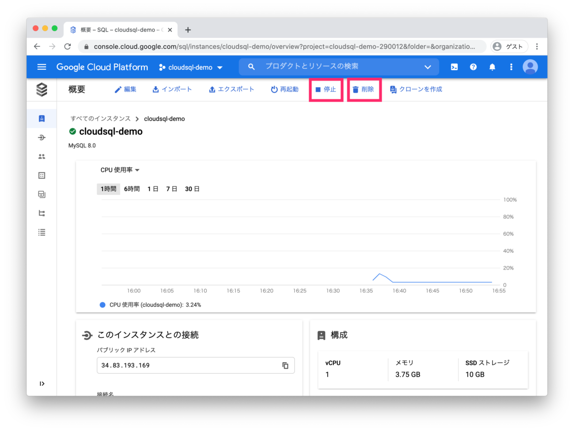The height and width of the screenshot is (431, 574).
Task: Open the Operations list icon in the sidebar
Action: pyautogui.click(x=42, y=232)
